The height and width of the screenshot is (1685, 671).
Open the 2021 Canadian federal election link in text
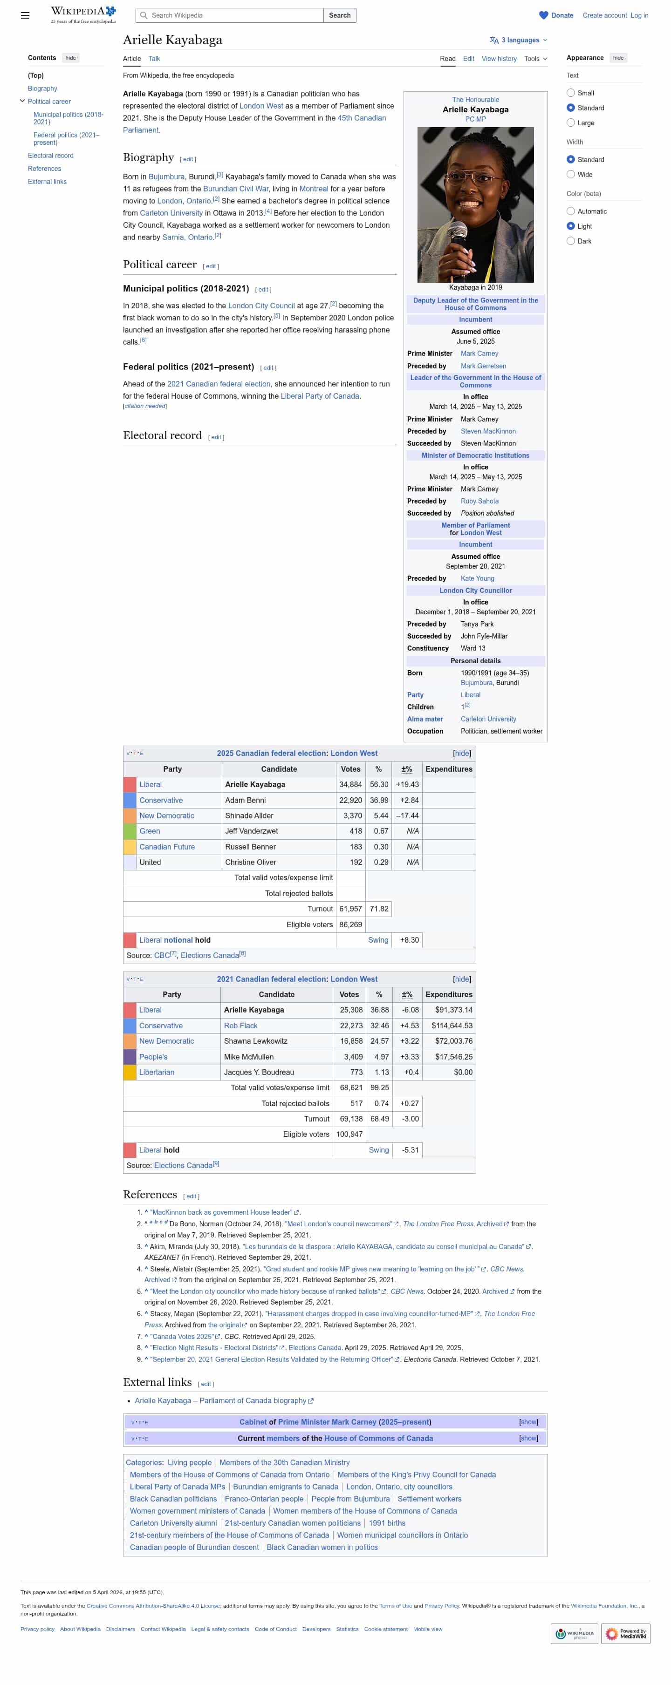point(219,384)
